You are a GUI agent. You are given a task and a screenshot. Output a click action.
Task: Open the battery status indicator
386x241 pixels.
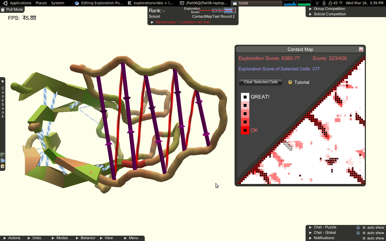click(324, 3)
